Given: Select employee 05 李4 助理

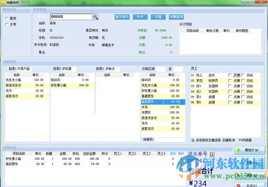Looking at the screenshot, I should (x=226, y=97).
